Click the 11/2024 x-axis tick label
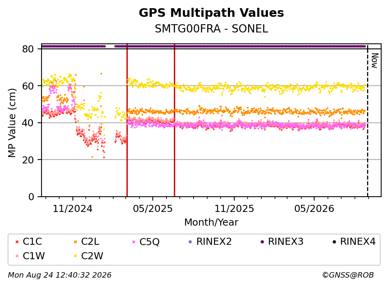This screenshot has width=389, height=287. [72, 209]
